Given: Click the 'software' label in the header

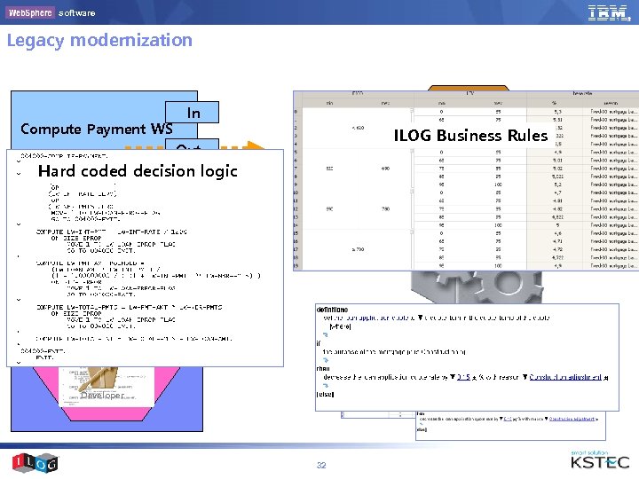Looking at the screenshot, I should point(76,13).
